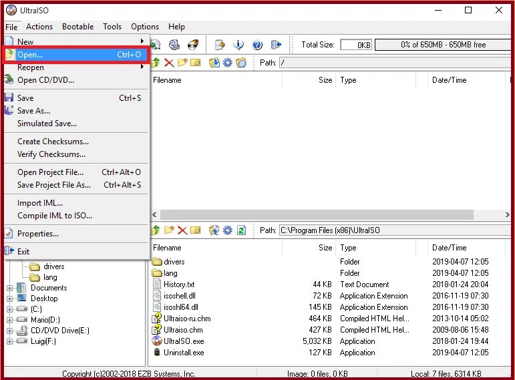Click Add files icon in local pane toolbar

(x=214, y=230)
